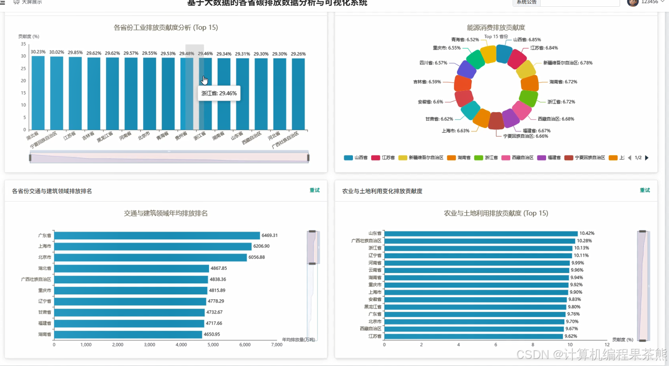Go to next legend page arrow
Viewport: 669px width, 366px height.
click(647, 158)
